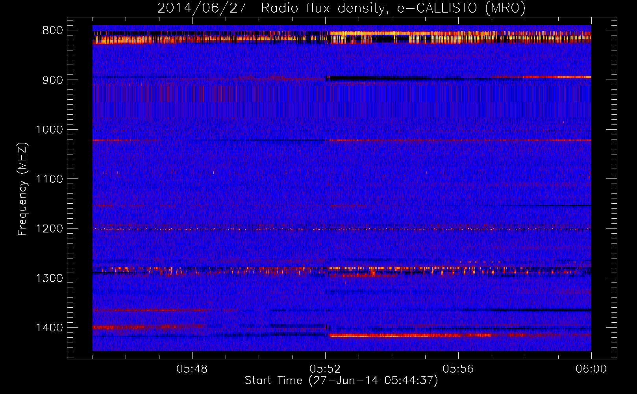Click the 1100 frequency tick label
The image size is (637, 394).
pyautogui.click(x=49, y=179)
